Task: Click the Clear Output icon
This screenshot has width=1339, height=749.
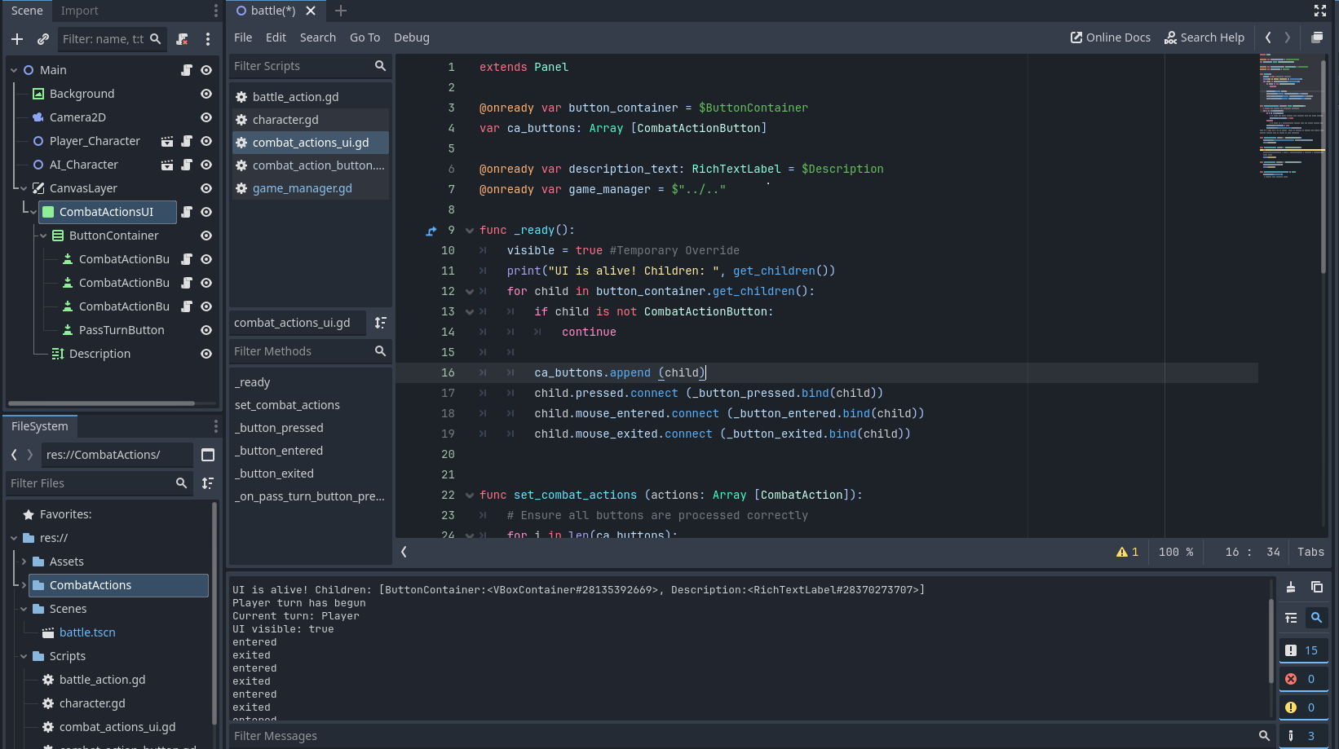Action: pyautogui.click(x=1291, y=587)
